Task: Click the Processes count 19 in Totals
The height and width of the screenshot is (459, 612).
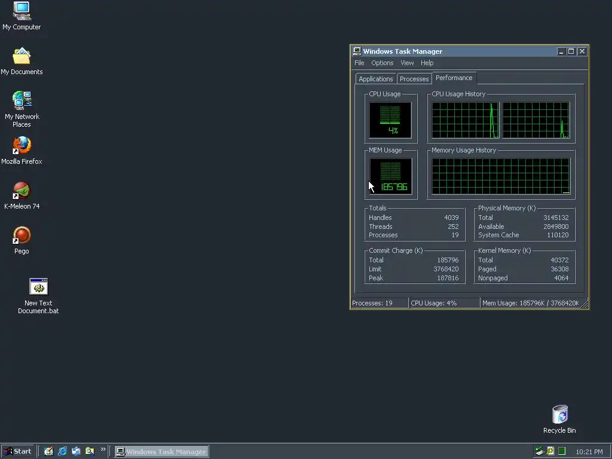Action: 455,235
